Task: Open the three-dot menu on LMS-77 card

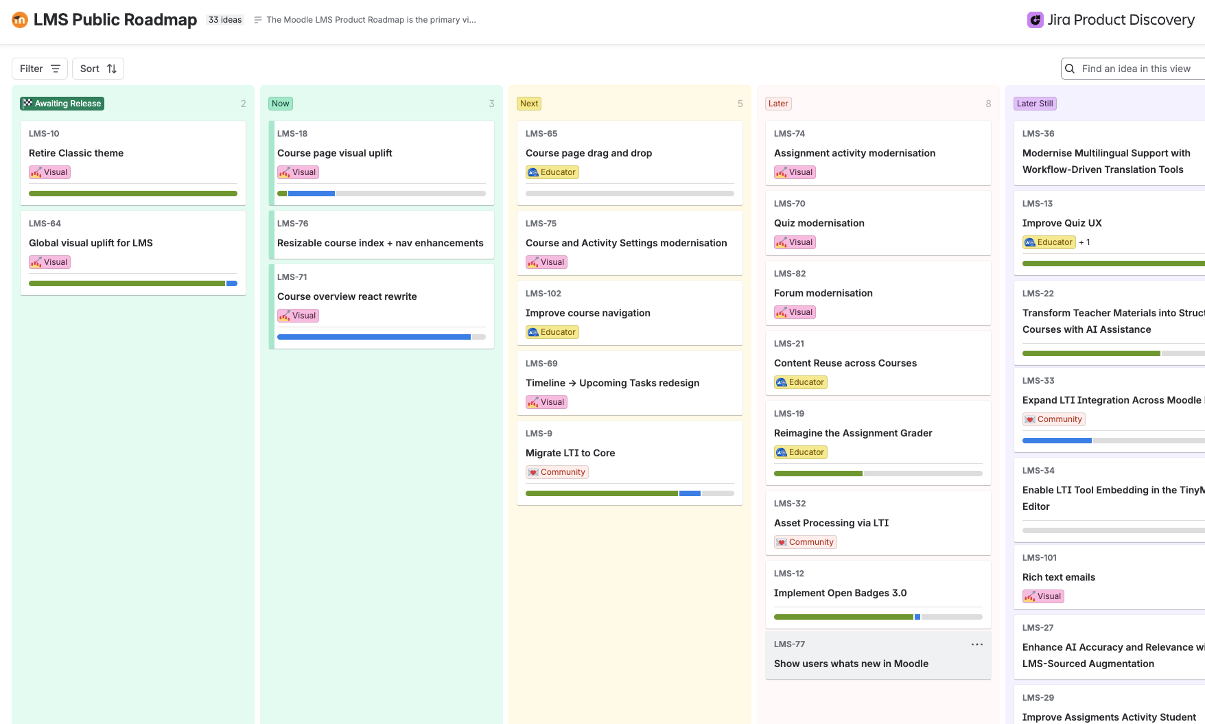Action: (x=977, y=644)
